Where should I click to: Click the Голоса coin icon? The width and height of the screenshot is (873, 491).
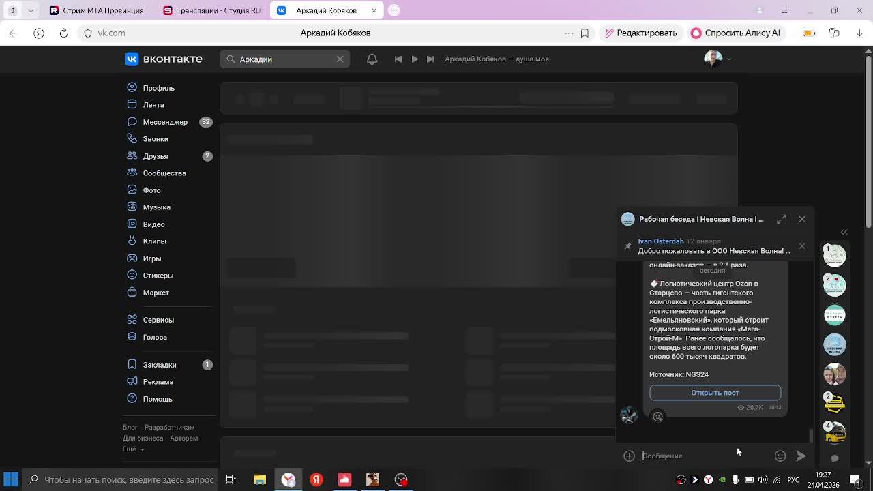[x=132, y=337]
